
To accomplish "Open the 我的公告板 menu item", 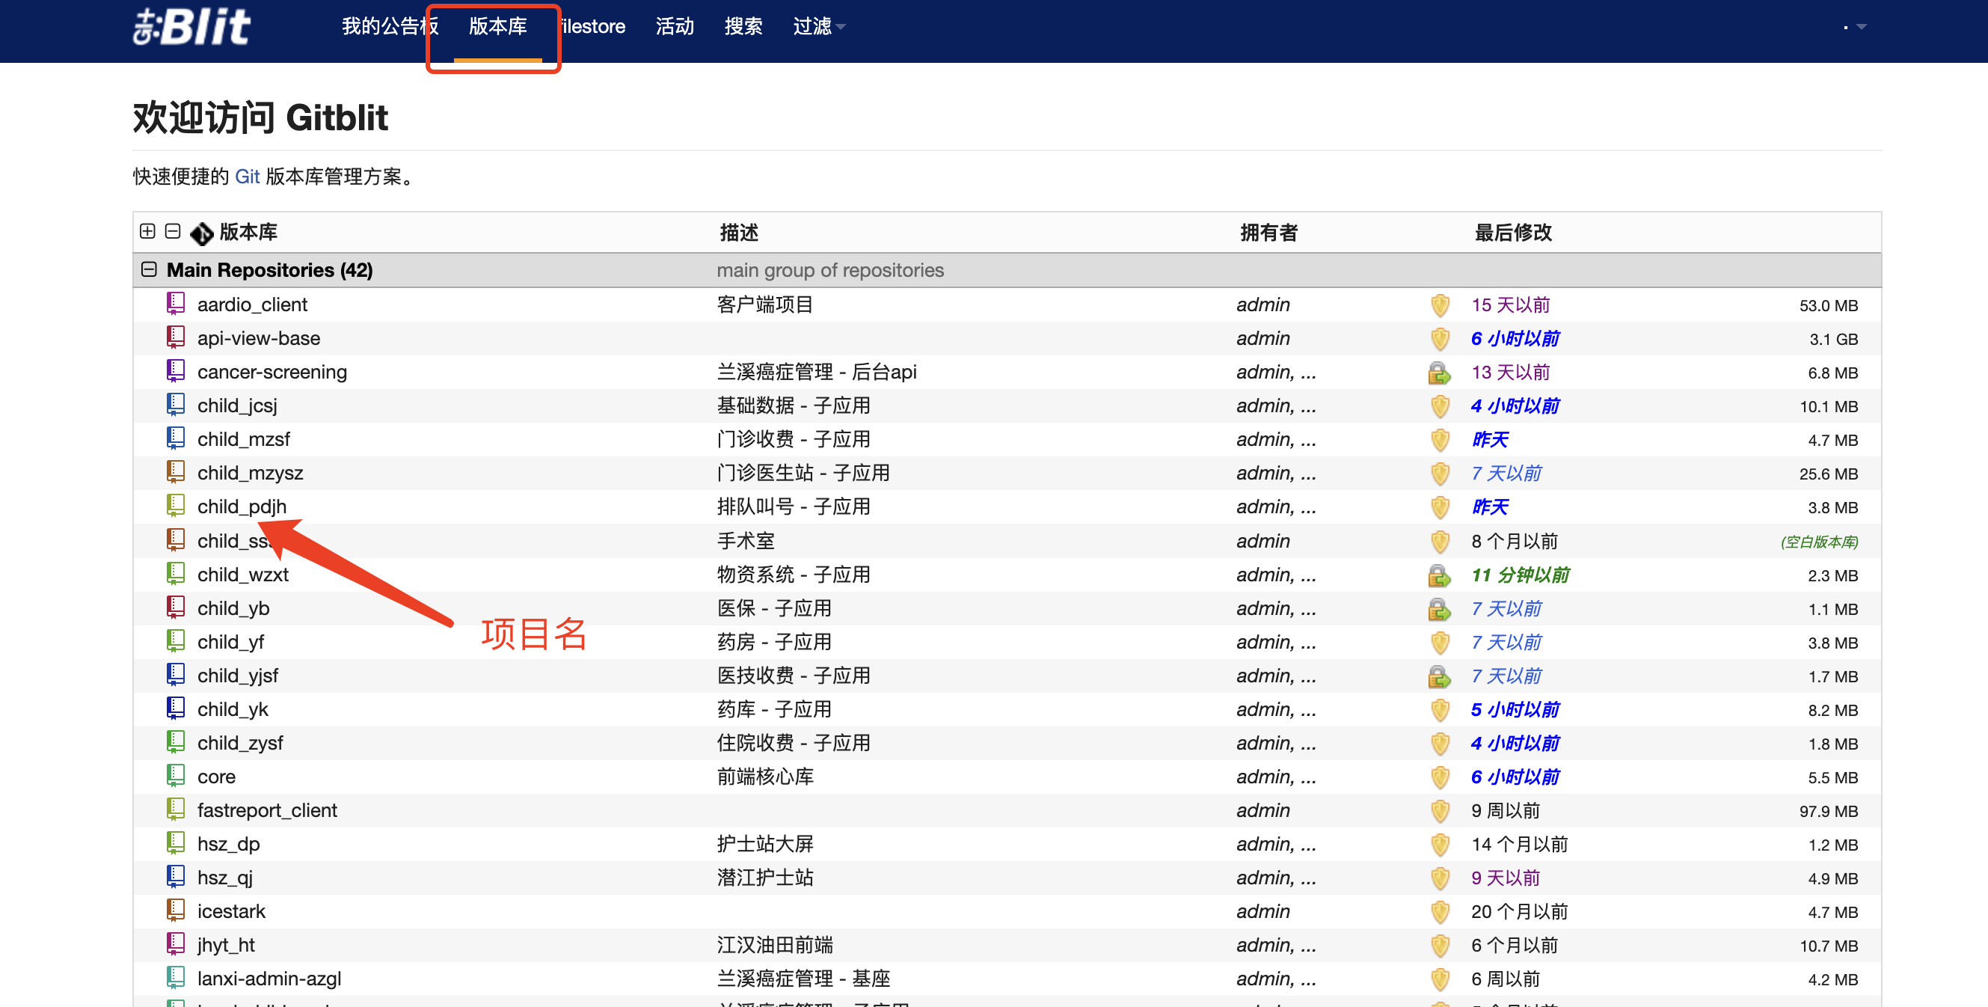I will [390, 25].
